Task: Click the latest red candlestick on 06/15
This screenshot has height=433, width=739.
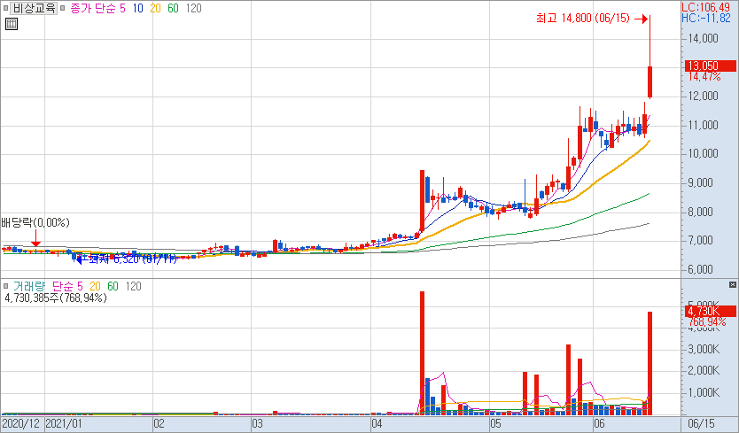Action: click(650, 82)
